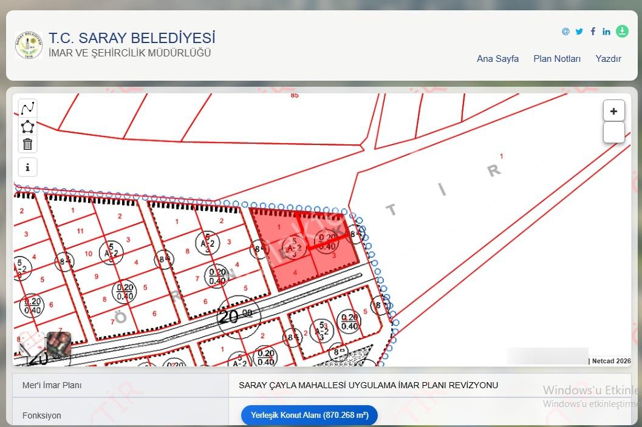642x427 pixels.
Task: Open the email @ share icon
Action: pyautogui.click(x=565, y=32)
